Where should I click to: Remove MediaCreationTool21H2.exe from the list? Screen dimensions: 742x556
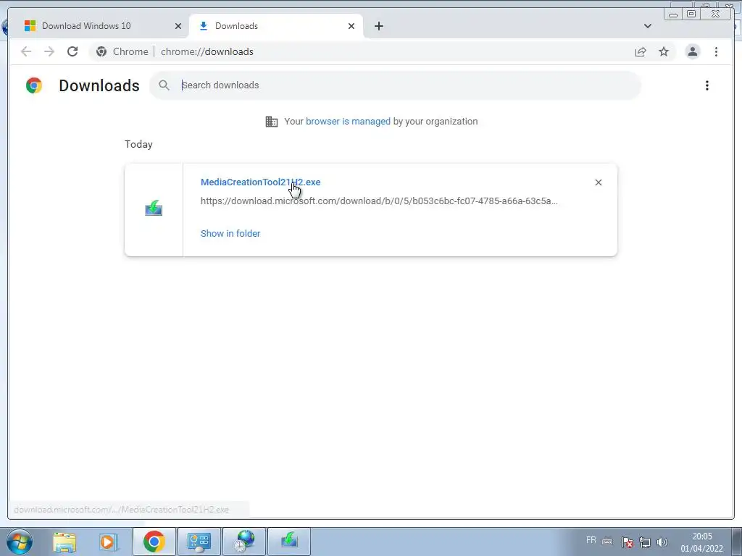(x=598, y=182)
